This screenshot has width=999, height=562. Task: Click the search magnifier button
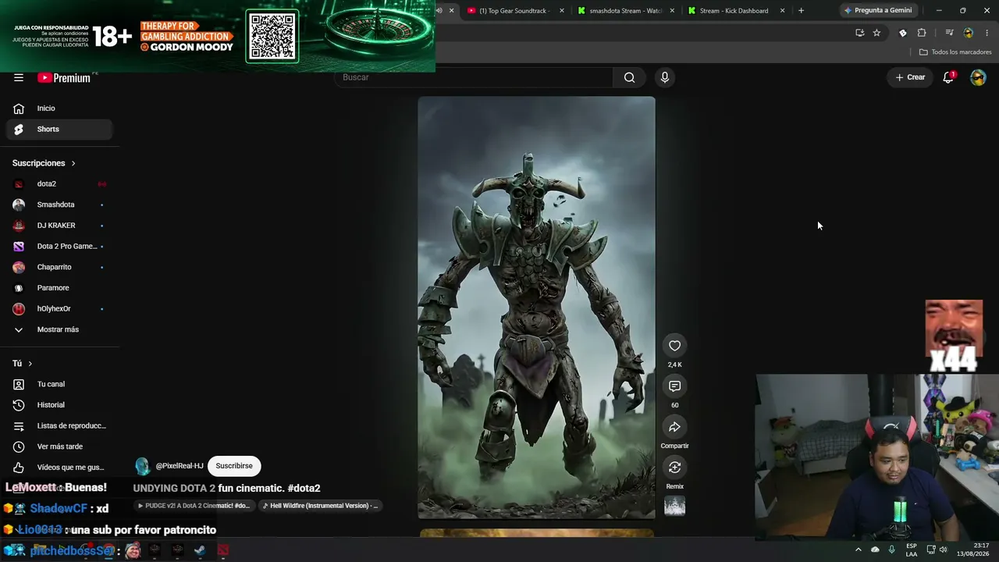[x=629, y=77]
